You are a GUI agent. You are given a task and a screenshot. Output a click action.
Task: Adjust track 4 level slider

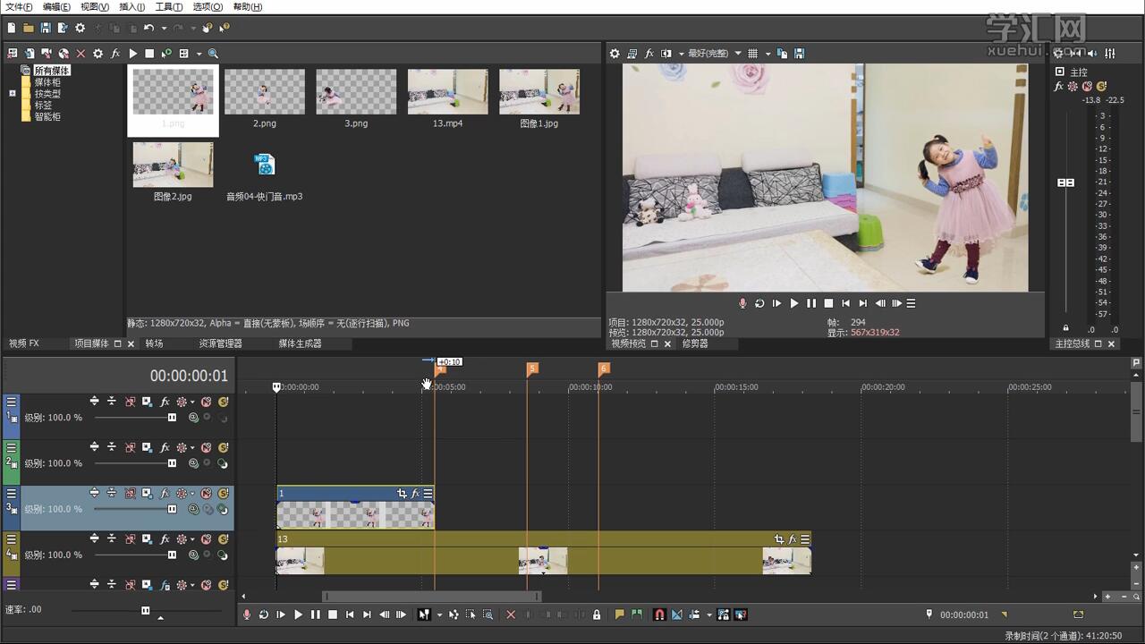[x=172, y=555]
